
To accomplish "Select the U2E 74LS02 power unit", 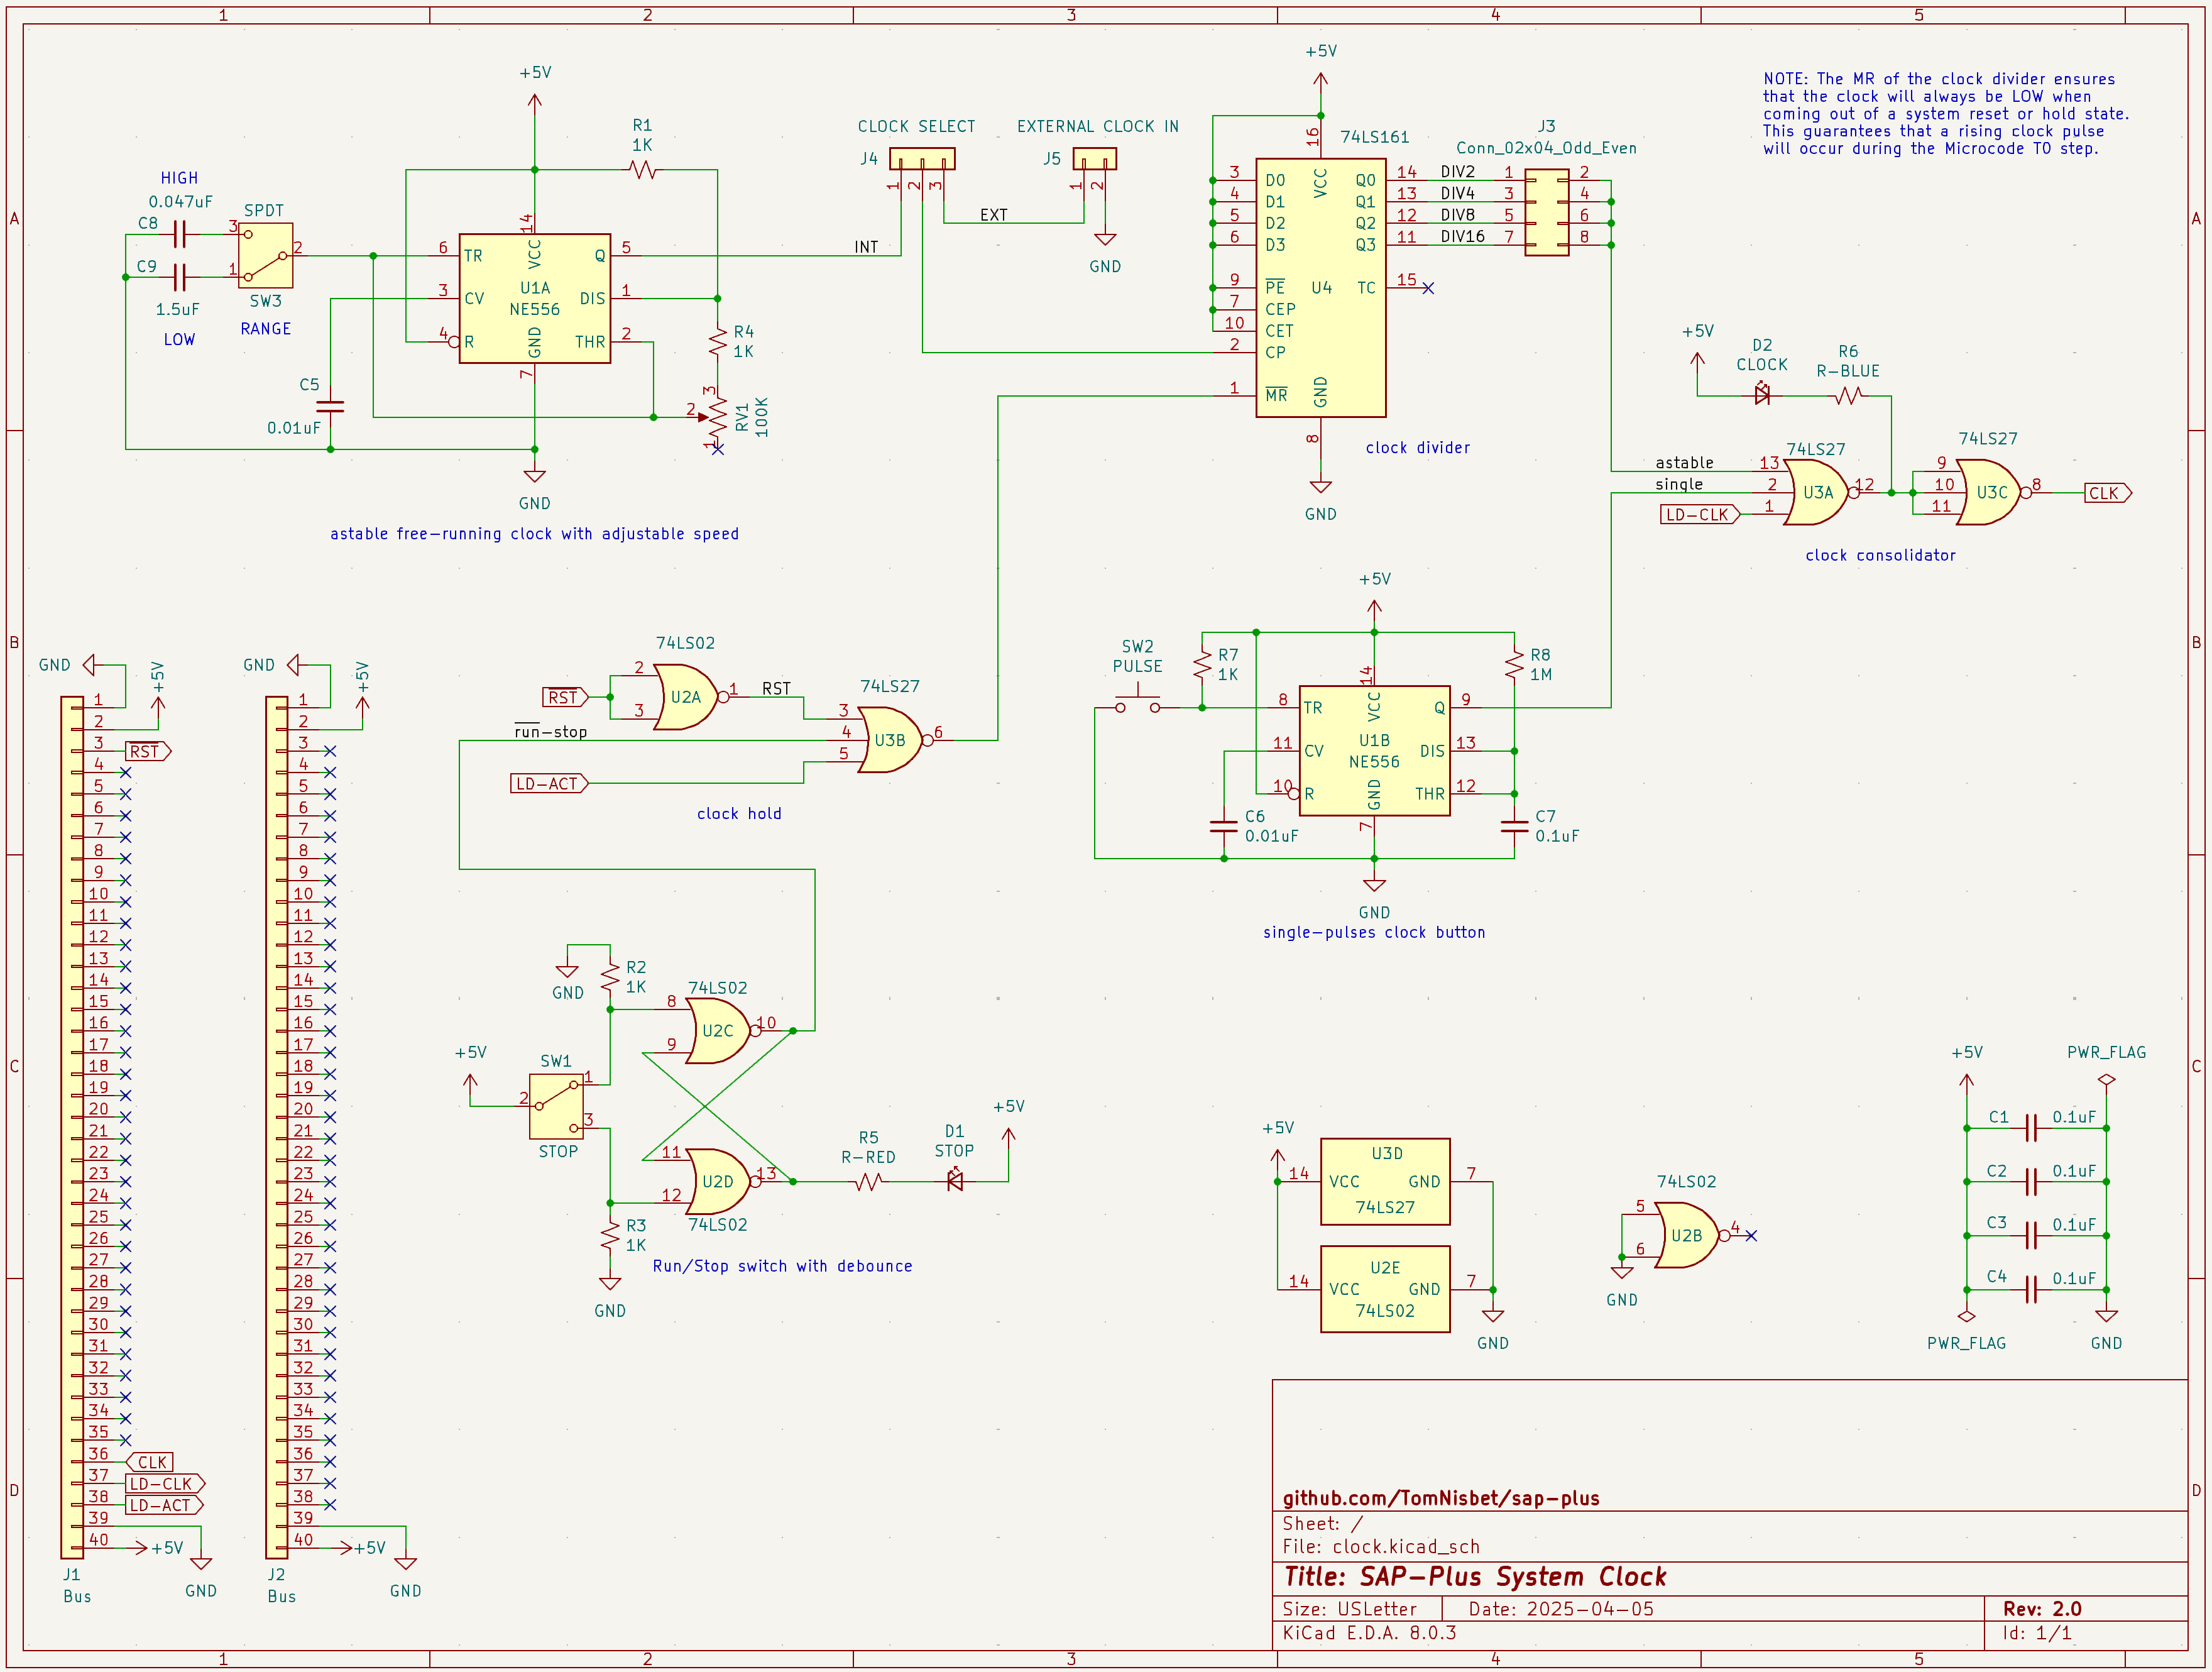I will tap(1385, 1289).
